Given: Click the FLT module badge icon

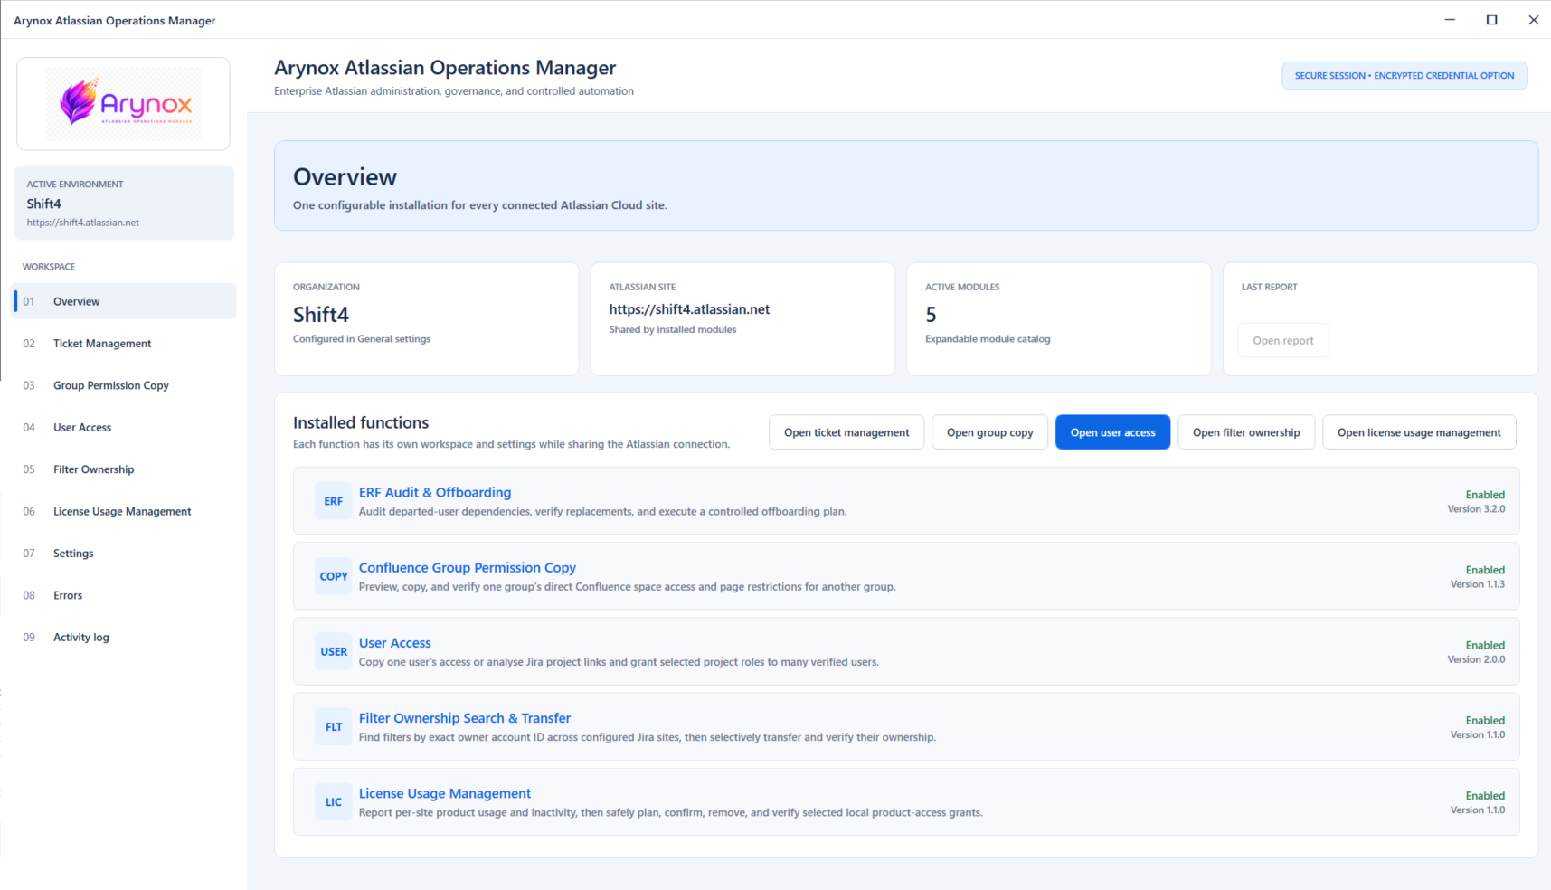Looking at the screenshot, I should (333, 726).
